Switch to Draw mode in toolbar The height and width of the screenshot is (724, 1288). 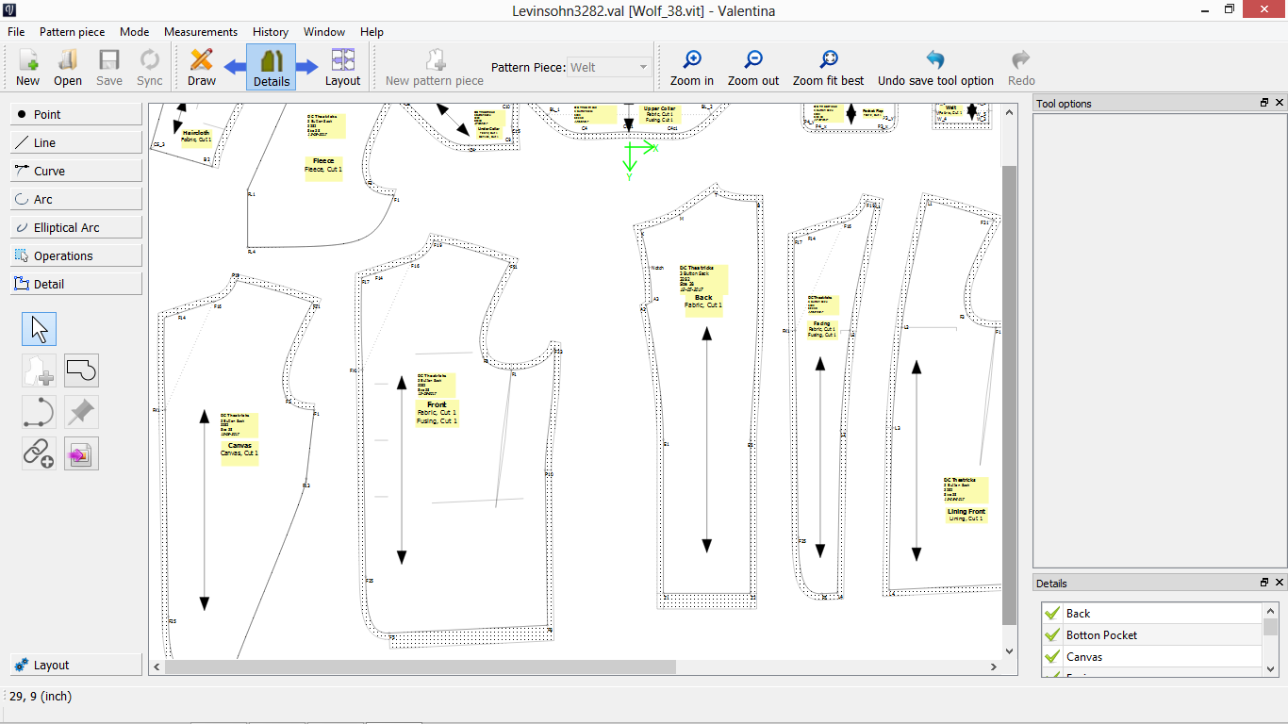[x=201, y=67]
